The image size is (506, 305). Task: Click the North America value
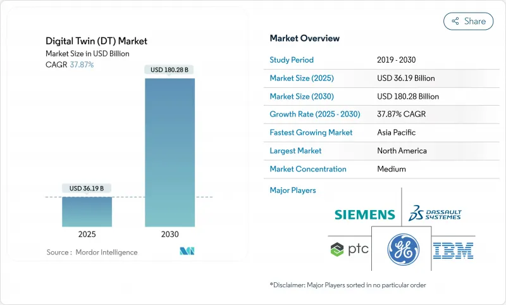point(401,151)
